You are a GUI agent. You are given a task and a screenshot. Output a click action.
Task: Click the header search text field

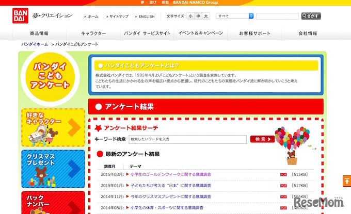pyautogui.click(x=277, y=16)
